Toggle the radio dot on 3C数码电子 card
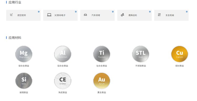This screenshot has width=197, height=101. point(76,12)
